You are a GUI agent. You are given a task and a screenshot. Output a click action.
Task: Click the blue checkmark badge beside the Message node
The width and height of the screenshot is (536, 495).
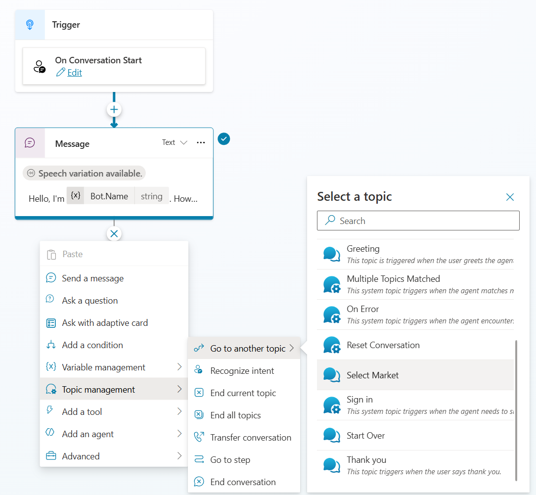pos(223,139)
